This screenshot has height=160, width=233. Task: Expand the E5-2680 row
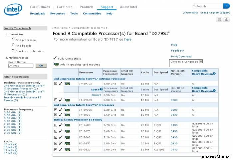point(56,125)
